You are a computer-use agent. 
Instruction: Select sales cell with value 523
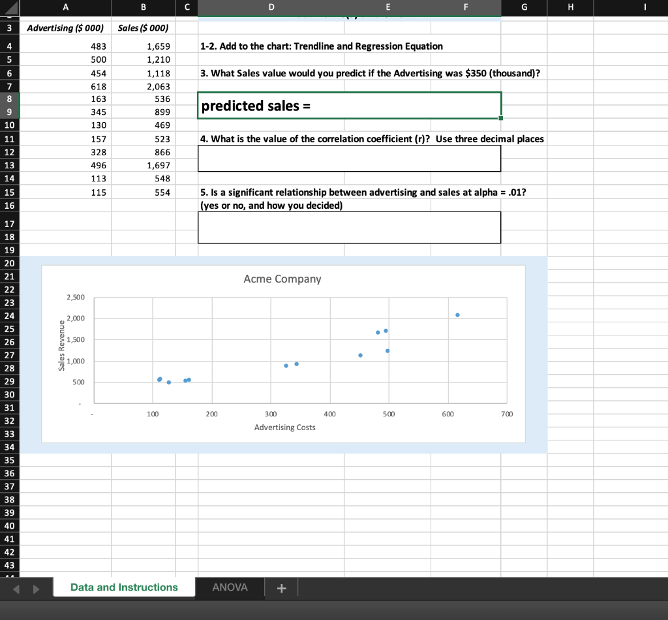coord(144,139)
